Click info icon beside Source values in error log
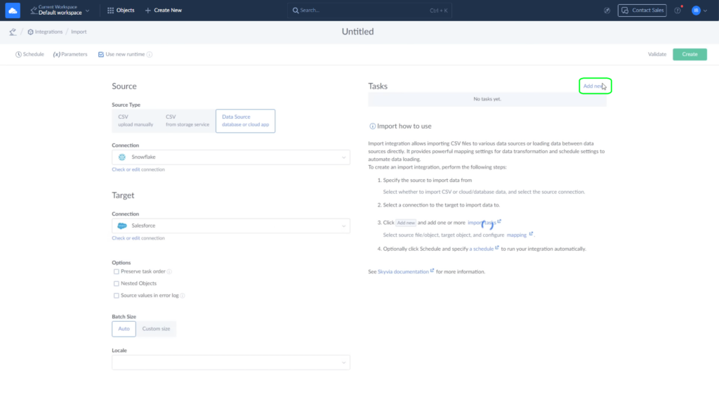The height and width of the screenshot is (404, 719). pos(183,296)
